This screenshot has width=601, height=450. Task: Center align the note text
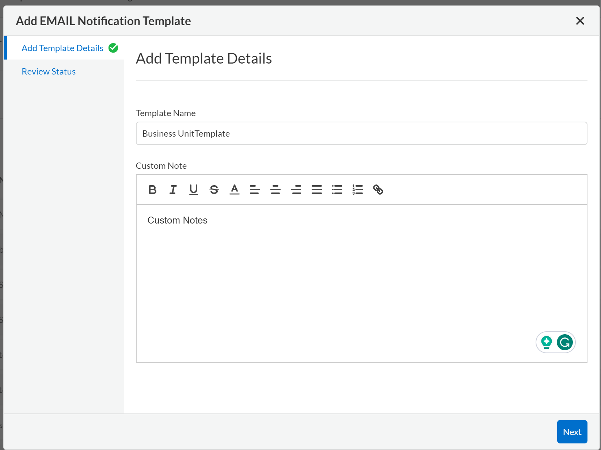(275, 190)
